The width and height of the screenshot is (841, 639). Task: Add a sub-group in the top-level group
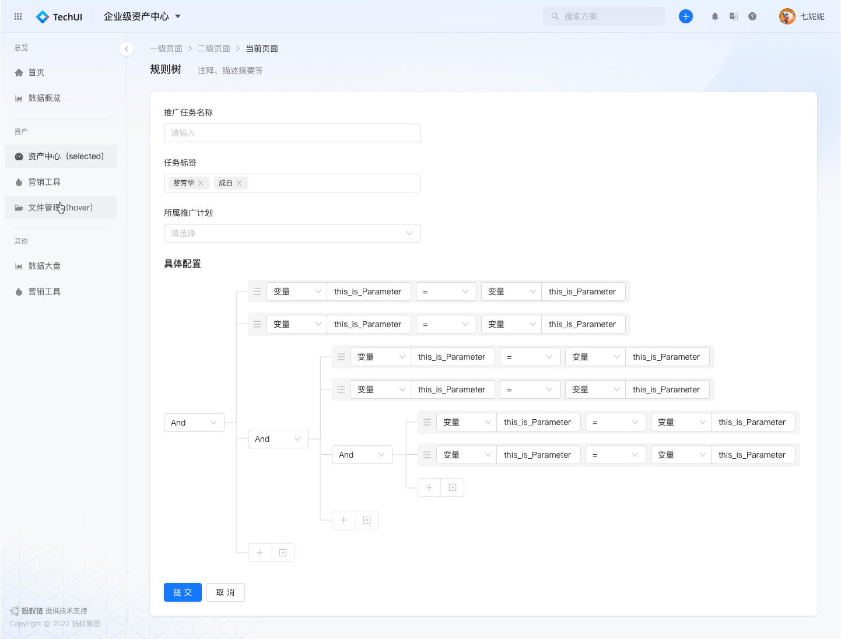point(283,553)
